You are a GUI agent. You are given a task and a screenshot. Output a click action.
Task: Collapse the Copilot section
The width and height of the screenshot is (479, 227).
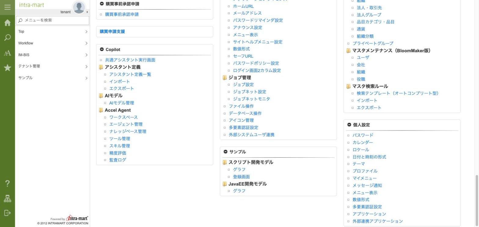point(102,49)
